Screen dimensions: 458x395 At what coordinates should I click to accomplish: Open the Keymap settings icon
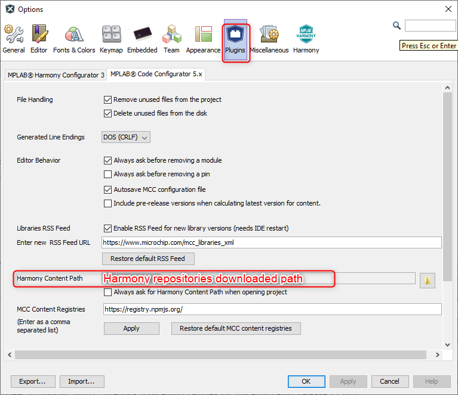pyautogui.click(x=111, y=39)
